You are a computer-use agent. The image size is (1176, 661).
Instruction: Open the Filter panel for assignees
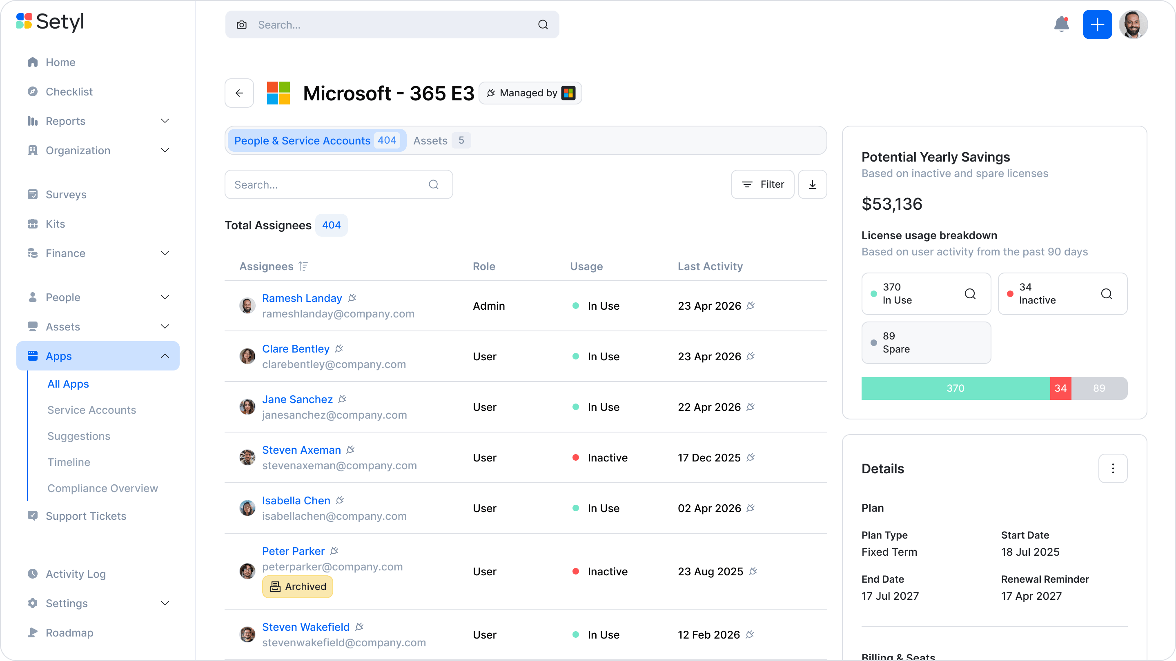coord(762,184)
